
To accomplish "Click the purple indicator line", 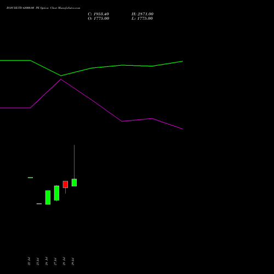I will pyautogui.click(x=92, y=100).
